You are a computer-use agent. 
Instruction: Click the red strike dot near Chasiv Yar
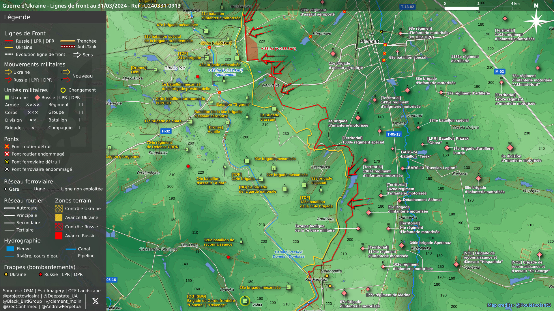(198, 77)
